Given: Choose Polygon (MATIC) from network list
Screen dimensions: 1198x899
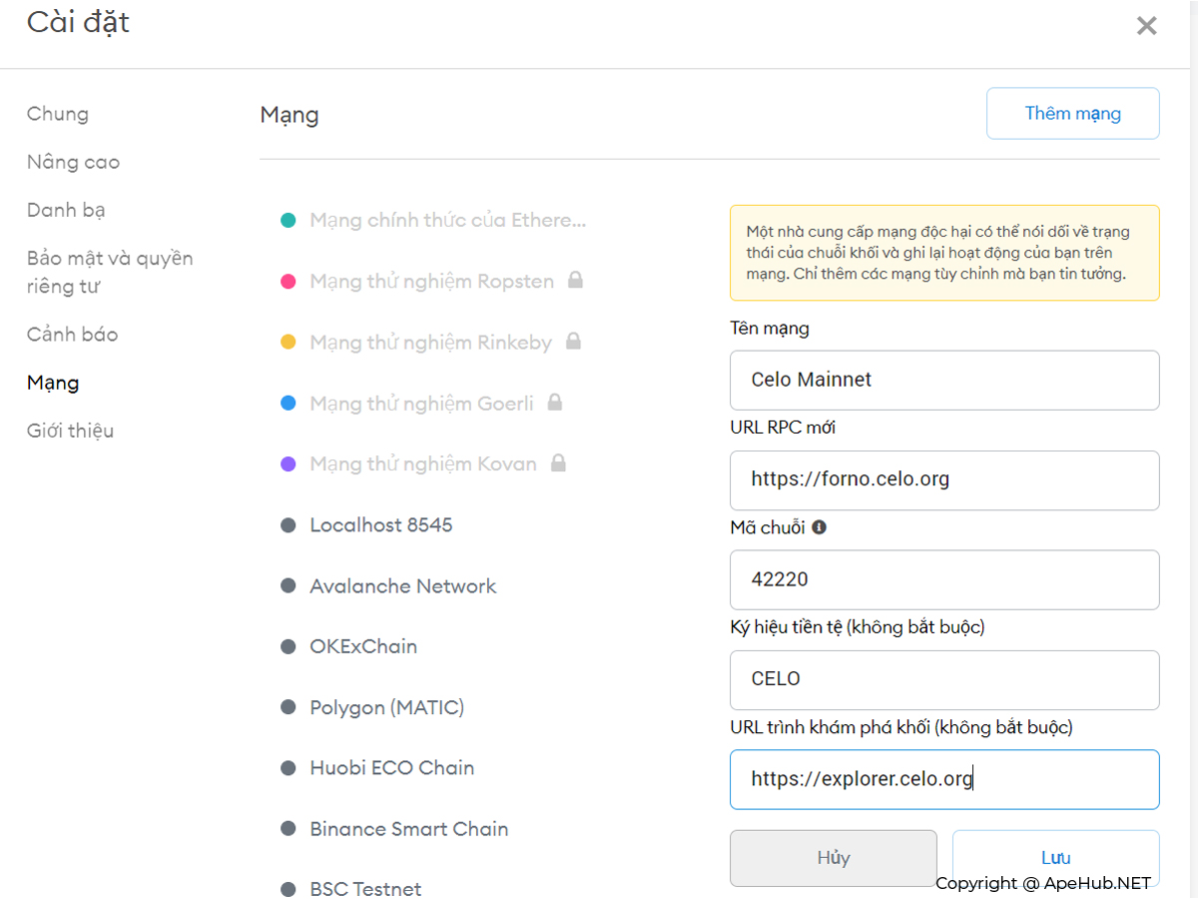Looking at the screenshot, I should [x=386, y=707].
